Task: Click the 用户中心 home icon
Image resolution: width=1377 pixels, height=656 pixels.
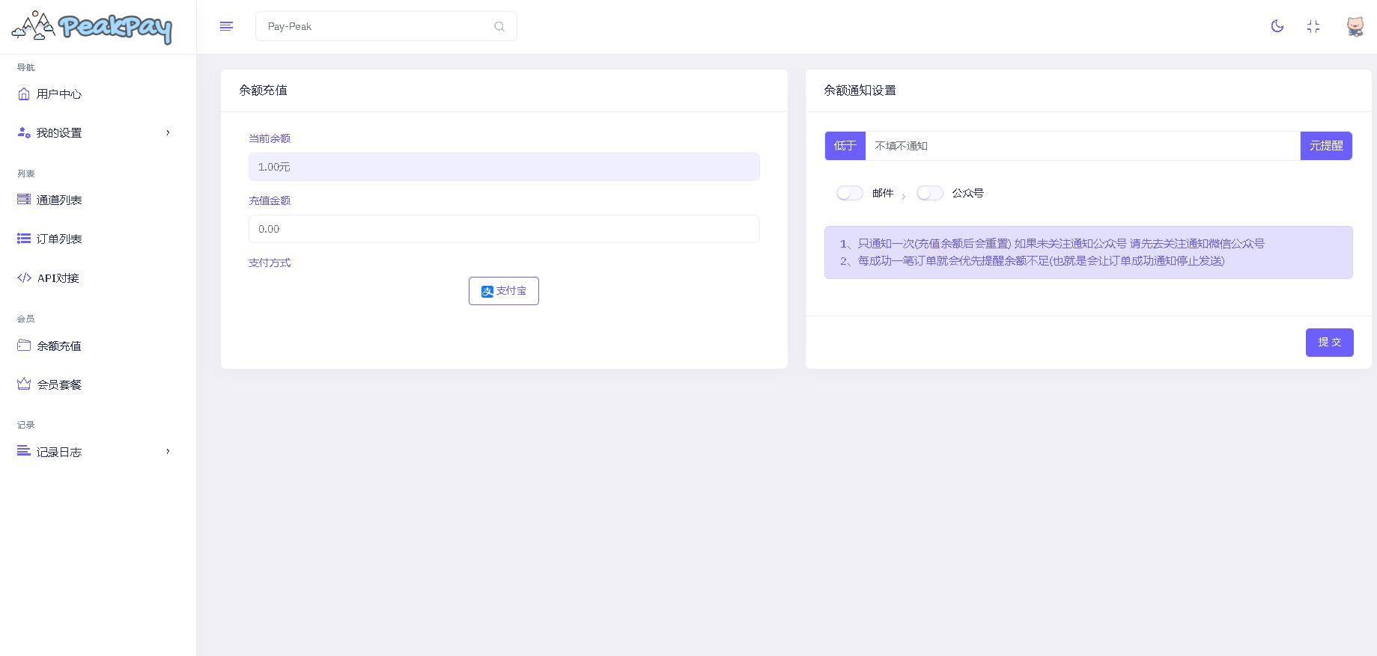Action: point(24,94)
